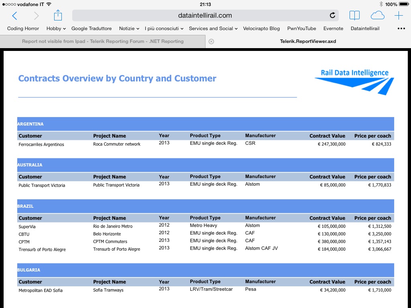The image size is (411, 308).
Task: Select Metropolitan EAD Sofia customer cell
Action: click(x=41, y=290)
